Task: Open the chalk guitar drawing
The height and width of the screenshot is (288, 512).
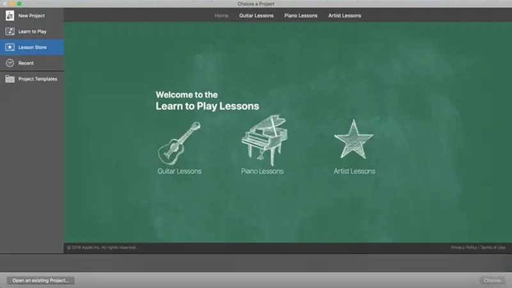Action: [179, 143]
